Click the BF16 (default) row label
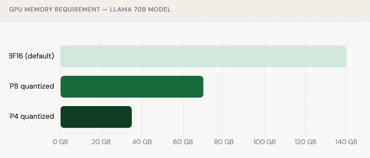The height and width of the screenshot is (158, 370). click(x=32, y=56)
